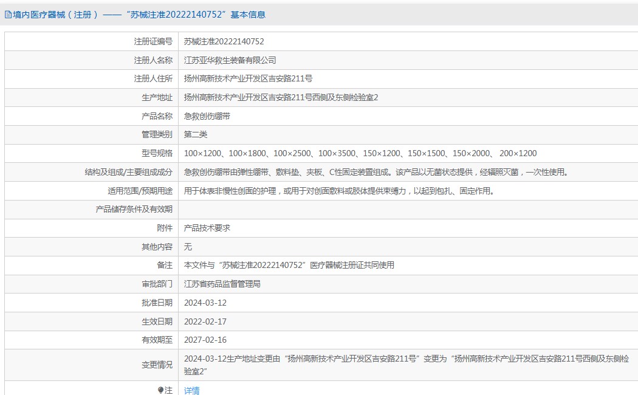The height and width of the screenshot is (395, 638).
Task: Select attachment value 产品技术要求
Action: point(207,228)
